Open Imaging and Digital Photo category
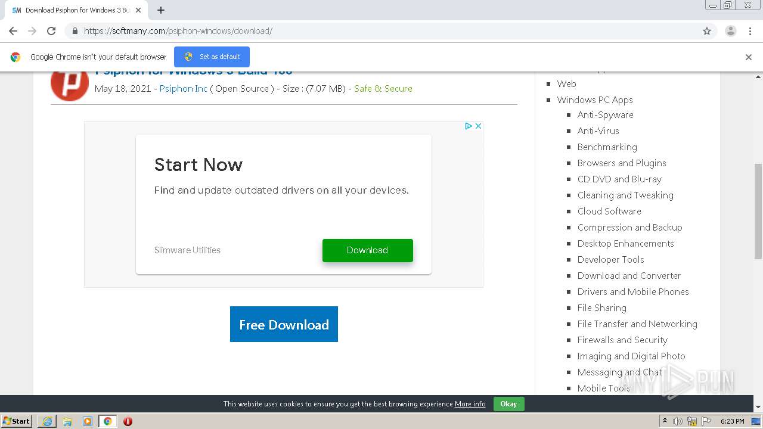The image size is (763, 429). pyautogui.click(x=631, y=356)
